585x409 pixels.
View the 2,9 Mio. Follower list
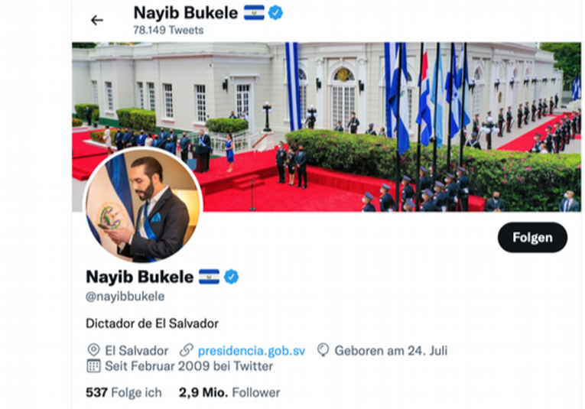229,392
